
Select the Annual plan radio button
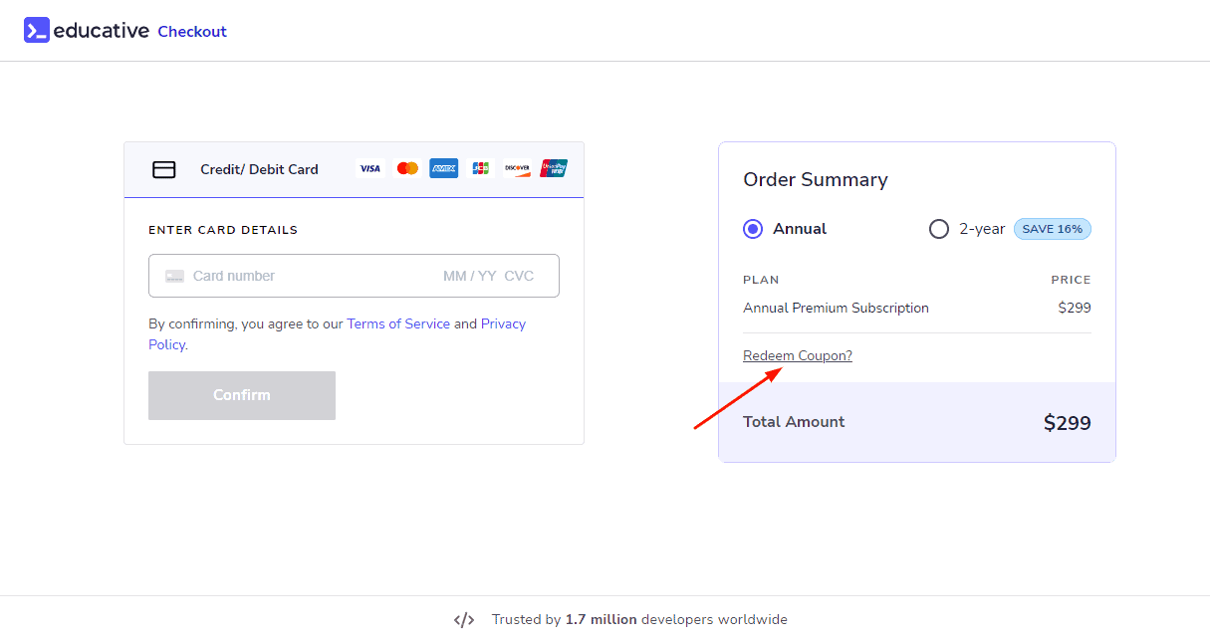(753, 229)
